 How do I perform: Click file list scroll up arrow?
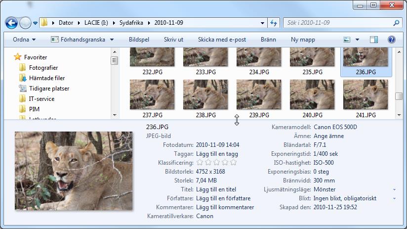point(399,52)
